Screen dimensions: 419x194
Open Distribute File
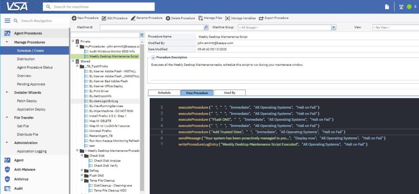pos(27,134)
